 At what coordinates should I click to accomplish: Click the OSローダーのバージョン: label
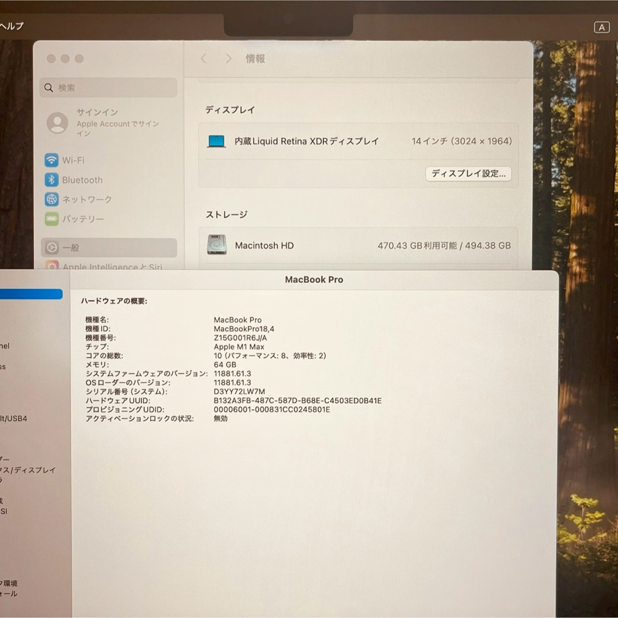(x=128, y=383)
